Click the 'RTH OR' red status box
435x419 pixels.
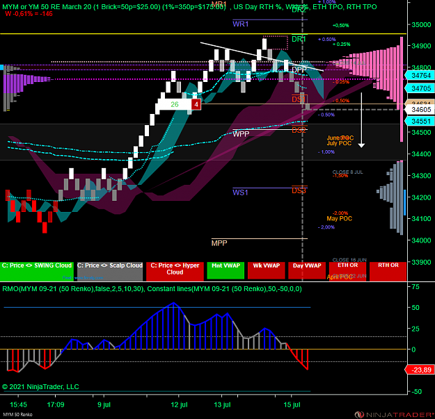coord(388,272)
